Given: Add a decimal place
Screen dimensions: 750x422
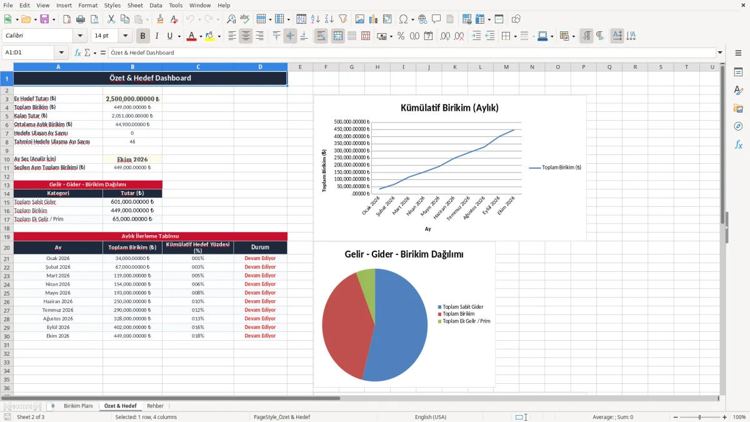Looking at the screenshot, I should pyautogui.click(x=446, y=36).
